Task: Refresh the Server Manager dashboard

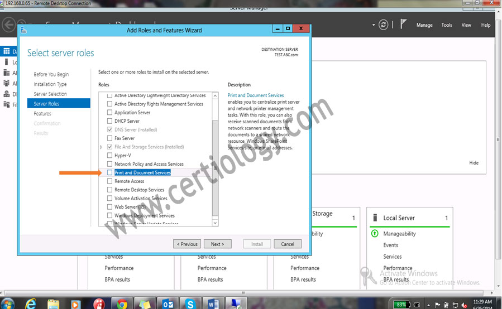Action: click(x=383, y=25)
